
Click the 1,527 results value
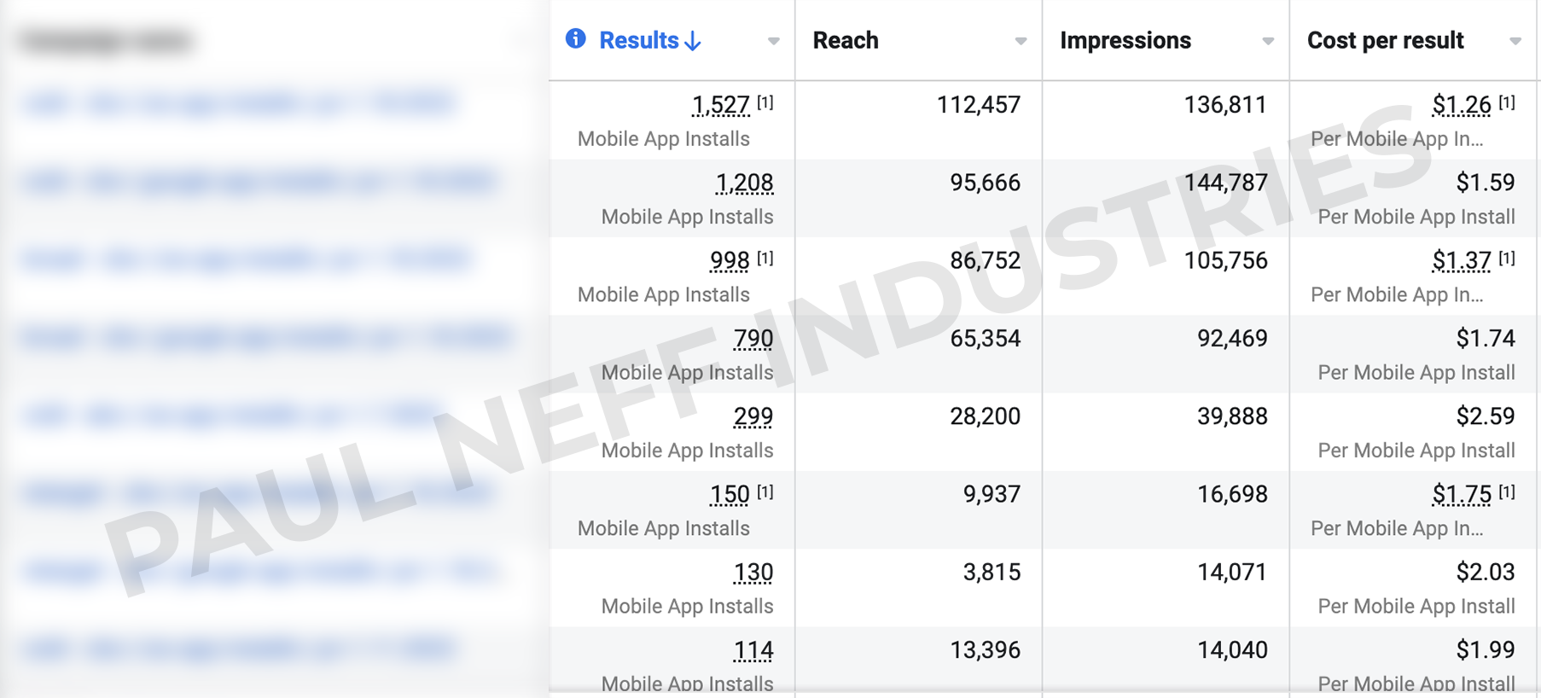click(x=721, y=105)
